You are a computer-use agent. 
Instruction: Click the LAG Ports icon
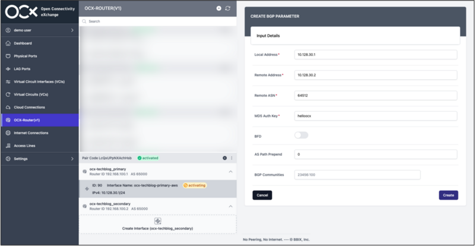(x=8, y=69)
